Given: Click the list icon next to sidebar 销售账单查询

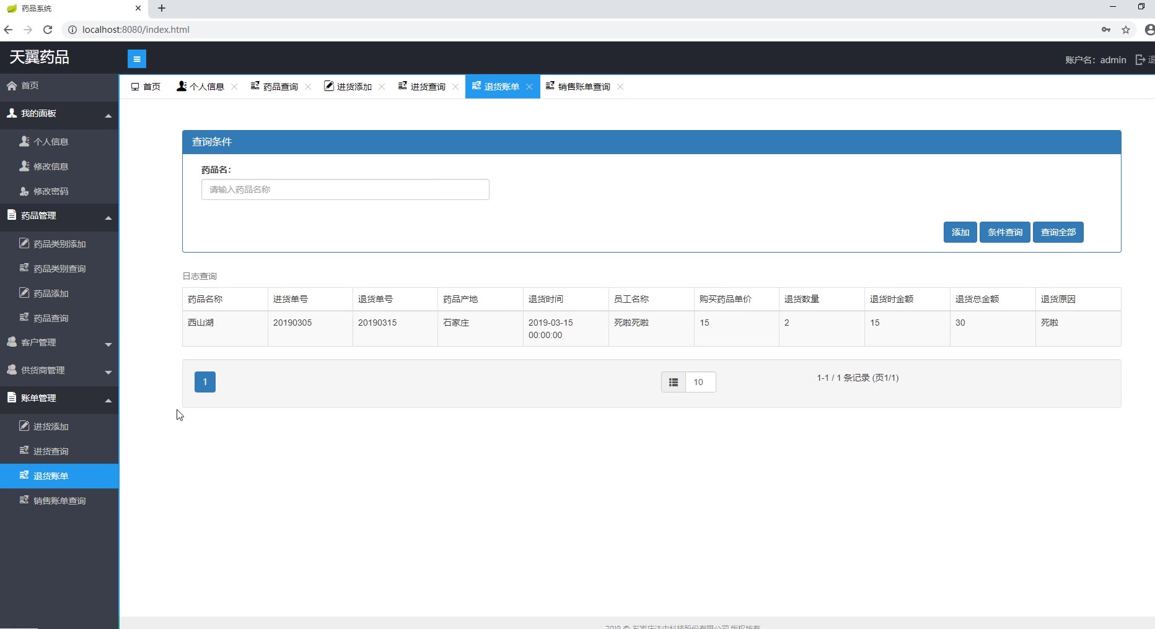Looking at the screenshot, I should tap(24, 500).
